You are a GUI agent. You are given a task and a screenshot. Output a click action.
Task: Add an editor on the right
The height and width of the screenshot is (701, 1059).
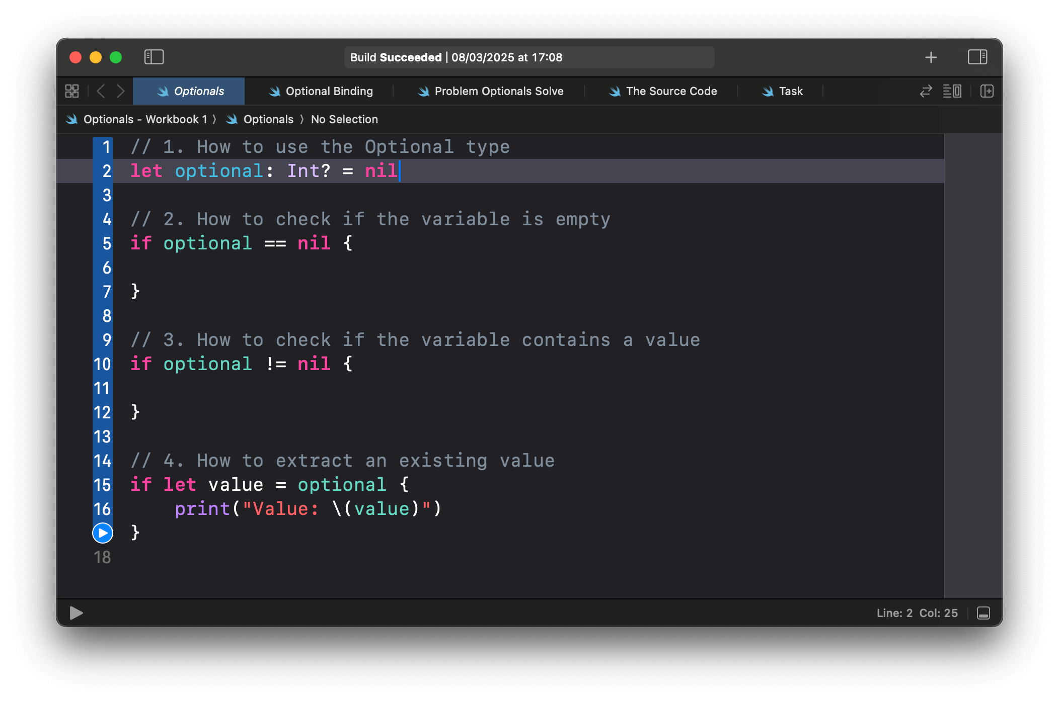click(987, 91)
